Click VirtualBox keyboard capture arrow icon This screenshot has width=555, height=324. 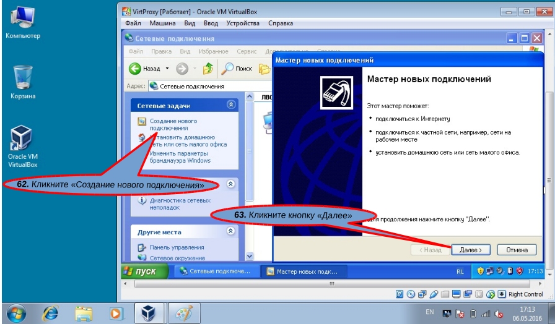502,294
